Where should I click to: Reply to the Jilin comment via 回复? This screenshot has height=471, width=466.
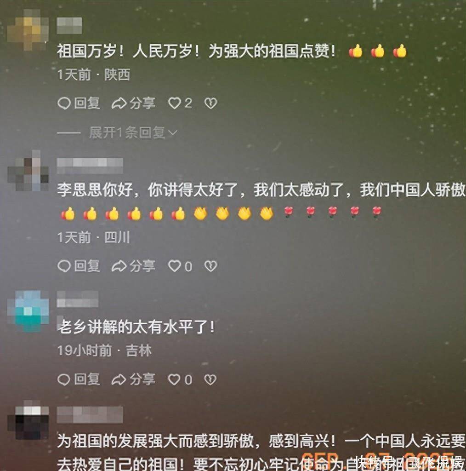[79, 379]
